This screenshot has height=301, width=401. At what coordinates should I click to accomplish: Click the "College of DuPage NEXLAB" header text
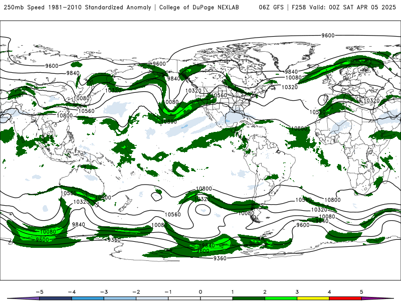click(x=199, y=8)
